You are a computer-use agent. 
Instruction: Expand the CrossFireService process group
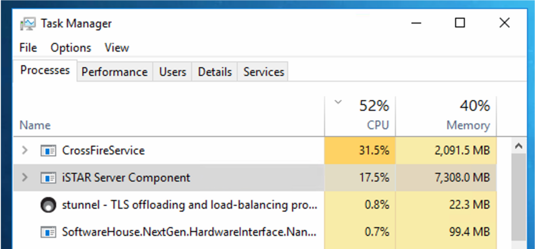pyautogui.click(x=24, y=151)
